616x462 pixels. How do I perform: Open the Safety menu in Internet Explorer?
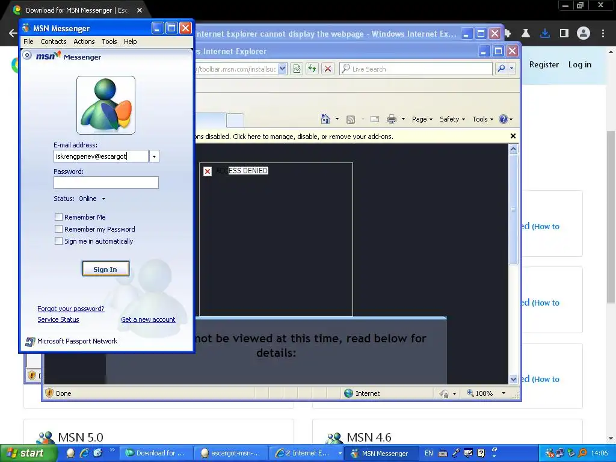click(x=452, y=119)
